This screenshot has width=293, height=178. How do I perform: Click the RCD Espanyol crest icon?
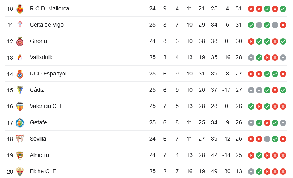(x=20, y=74)
